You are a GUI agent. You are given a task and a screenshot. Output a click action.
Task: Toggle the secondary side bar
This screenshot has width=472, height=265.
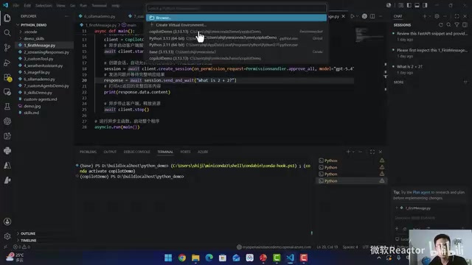pyautogui.click(x=425, y=5)
